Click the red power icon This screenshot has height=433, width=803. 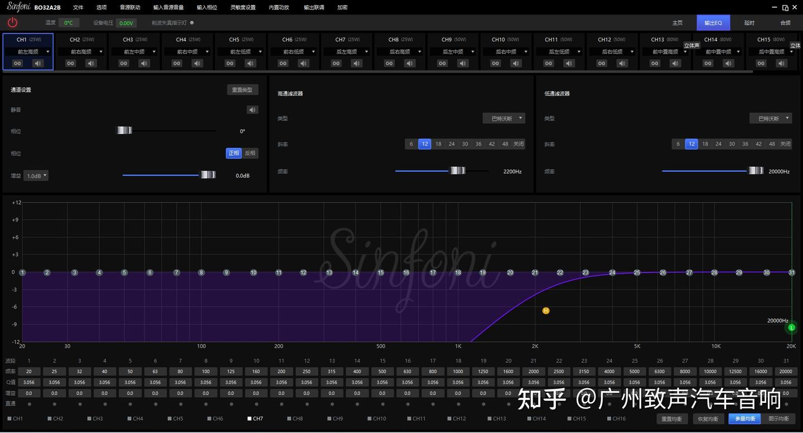pyautogui.click(x=12, y=22)
